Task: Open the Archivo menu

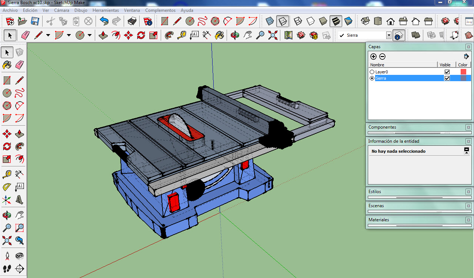Action: 10,10
